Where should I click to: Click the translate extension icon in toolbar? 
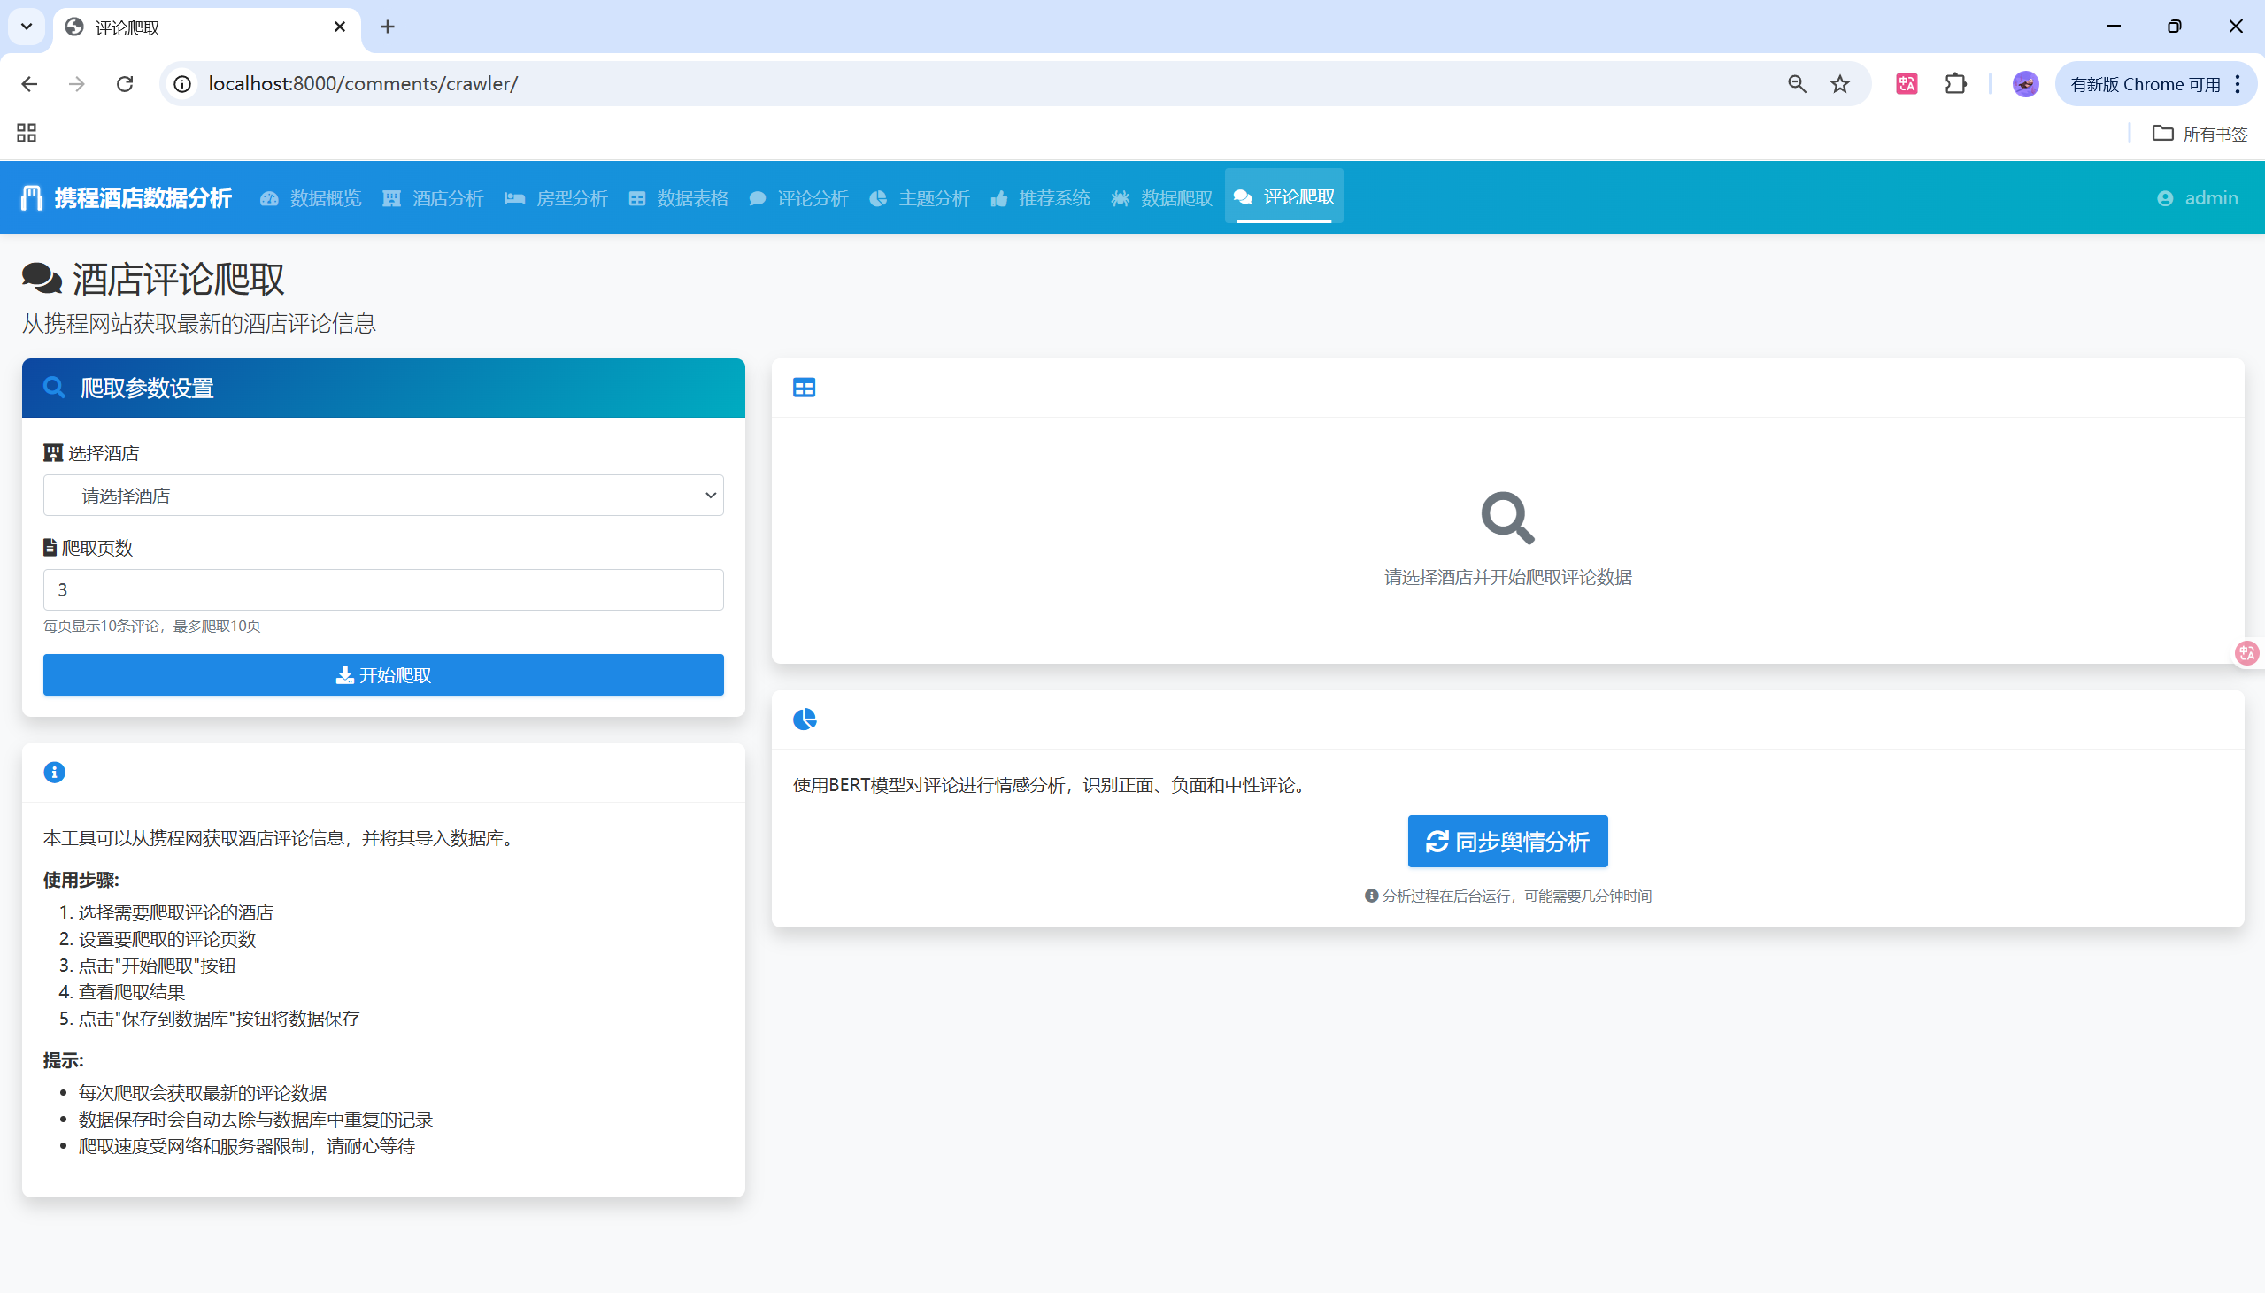pos(1907,83)
